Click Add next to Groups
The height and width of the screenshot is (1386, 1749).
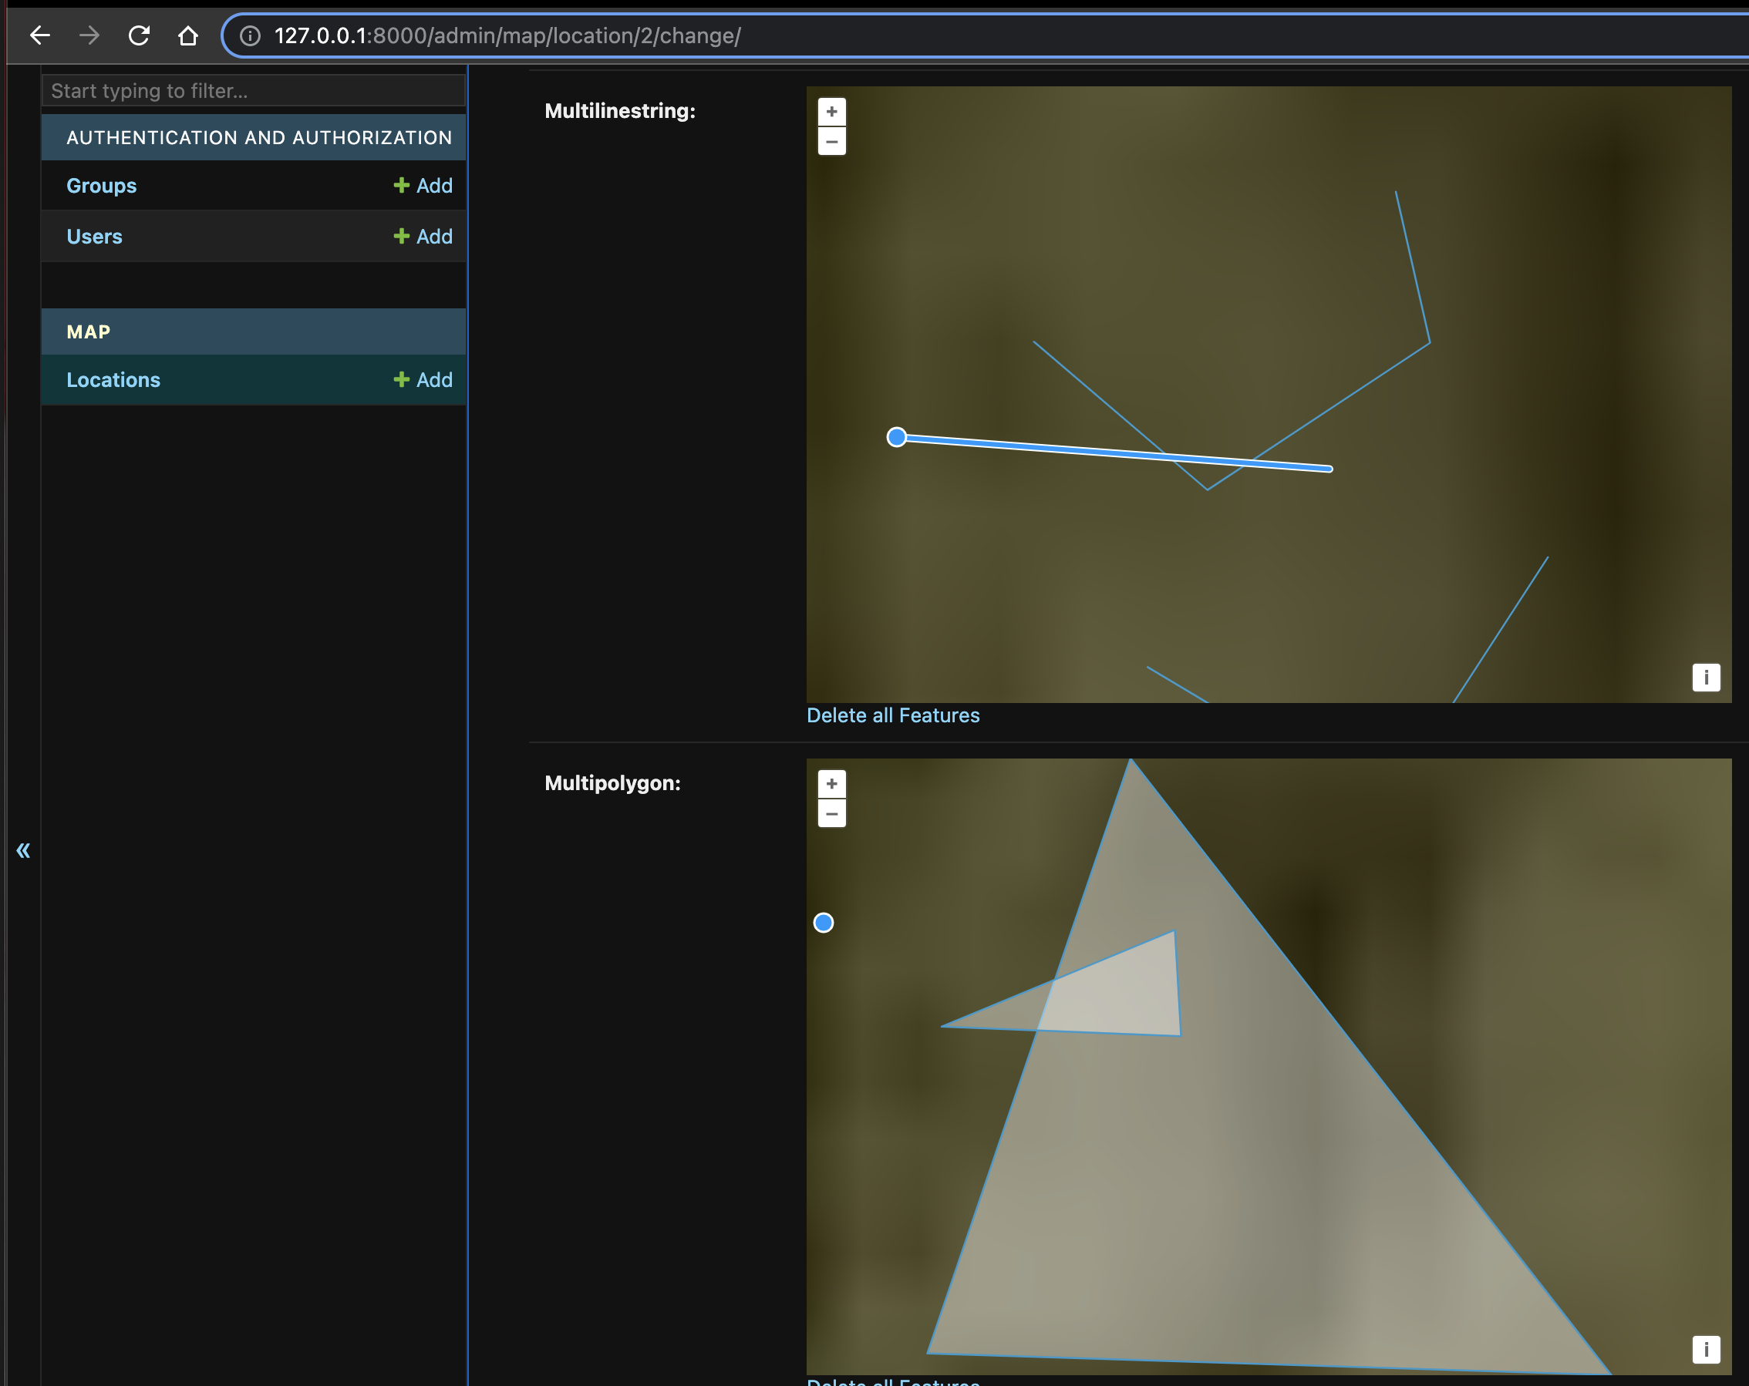pyautogui.click(x=423, y=186)
